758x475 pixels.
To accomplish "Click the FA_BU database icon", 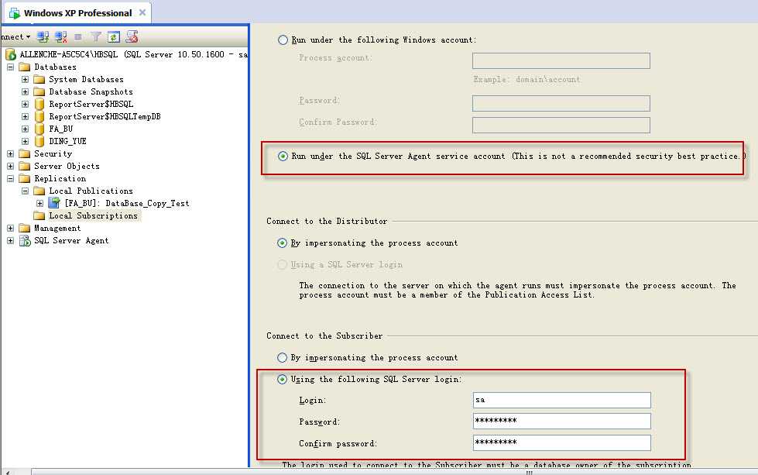I will point(39,129).
